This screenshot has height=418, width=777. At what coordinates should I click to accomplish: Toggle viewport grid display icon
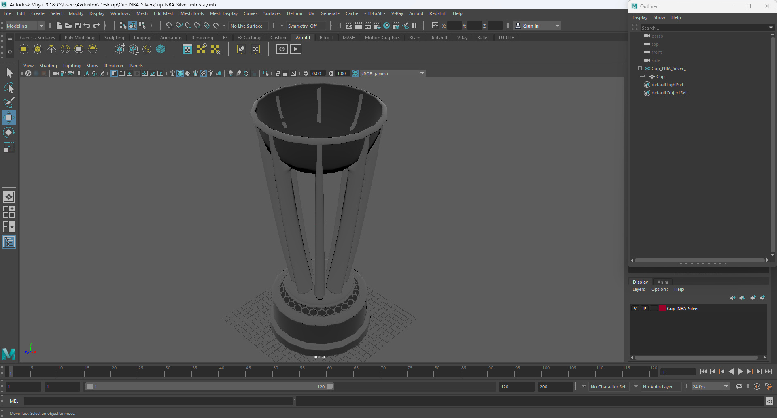[x=114, y=73]
